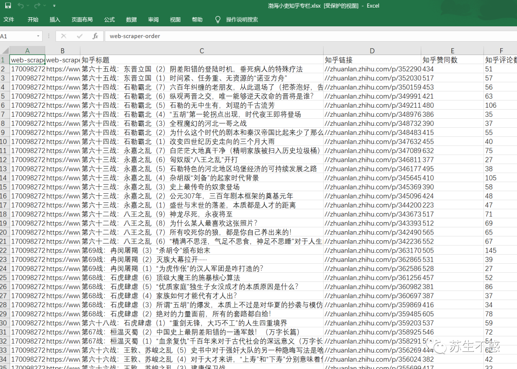Select column F header
The image size is (517, 369).
[x=501, y=51]
